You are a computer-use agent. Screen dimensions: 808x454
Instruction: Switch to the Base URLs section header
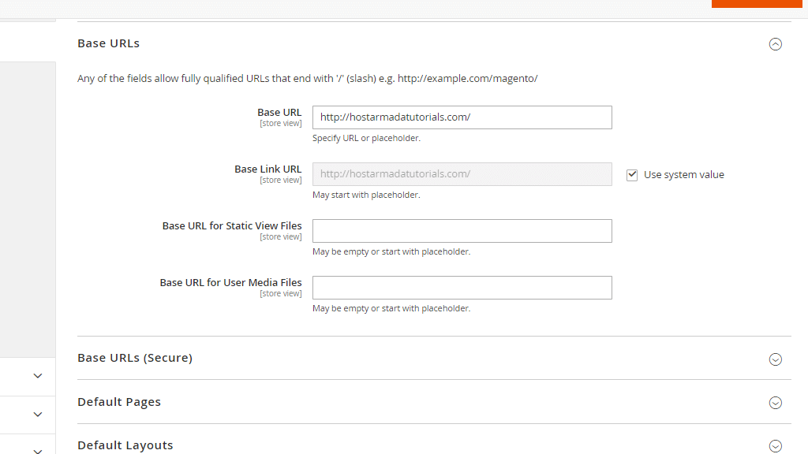[108, 43]
